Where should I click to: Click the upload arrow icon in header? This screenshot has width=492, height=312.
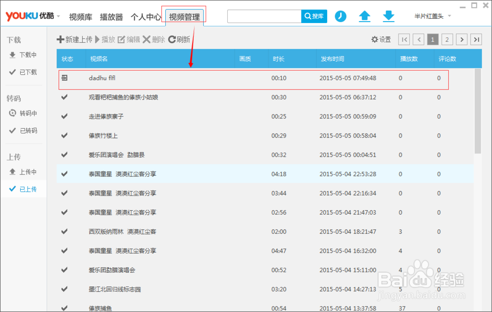pyautogui.click(x=365, y=16)
